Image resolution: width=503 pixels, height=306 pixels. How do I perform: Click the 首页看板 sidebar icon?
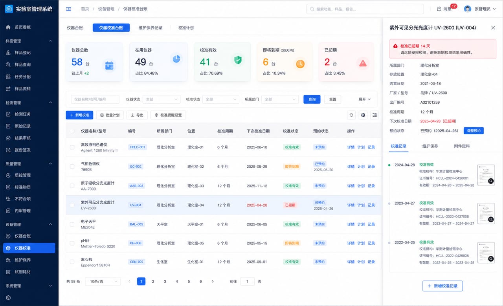click(8, 27)
